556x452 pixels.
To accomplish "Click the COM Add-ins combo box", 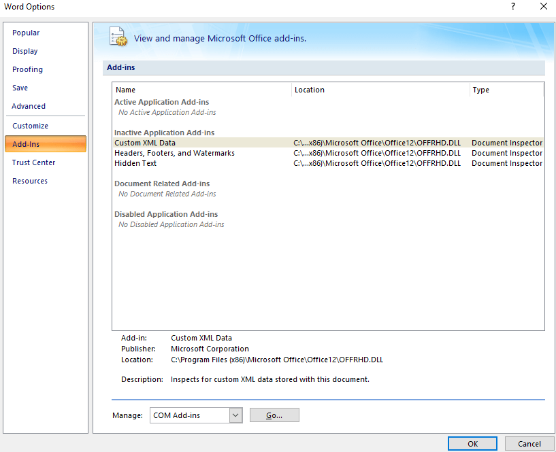I will [189, 415].
